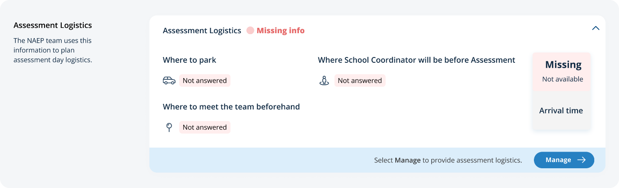This screenshot has height=188, width=619.
Task: Click the Assessment Logistics sidebar heading
Action: (x=53, y=25)
